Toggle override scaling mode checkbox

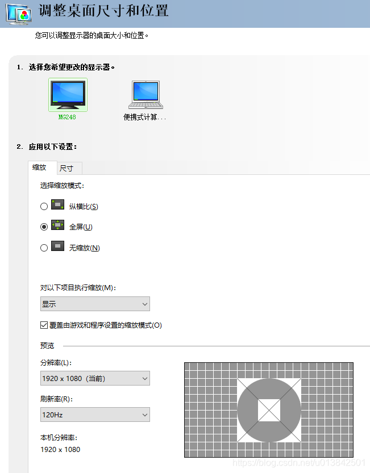(x=44, y=325)
